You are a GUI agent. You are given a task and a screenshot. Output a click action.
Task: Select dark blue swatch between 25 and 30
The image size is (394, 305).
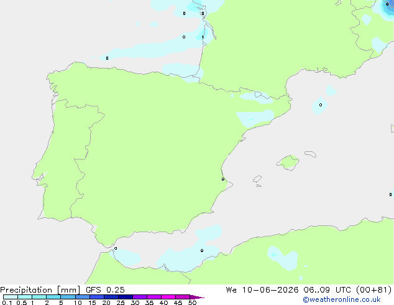tap(126, 297)
